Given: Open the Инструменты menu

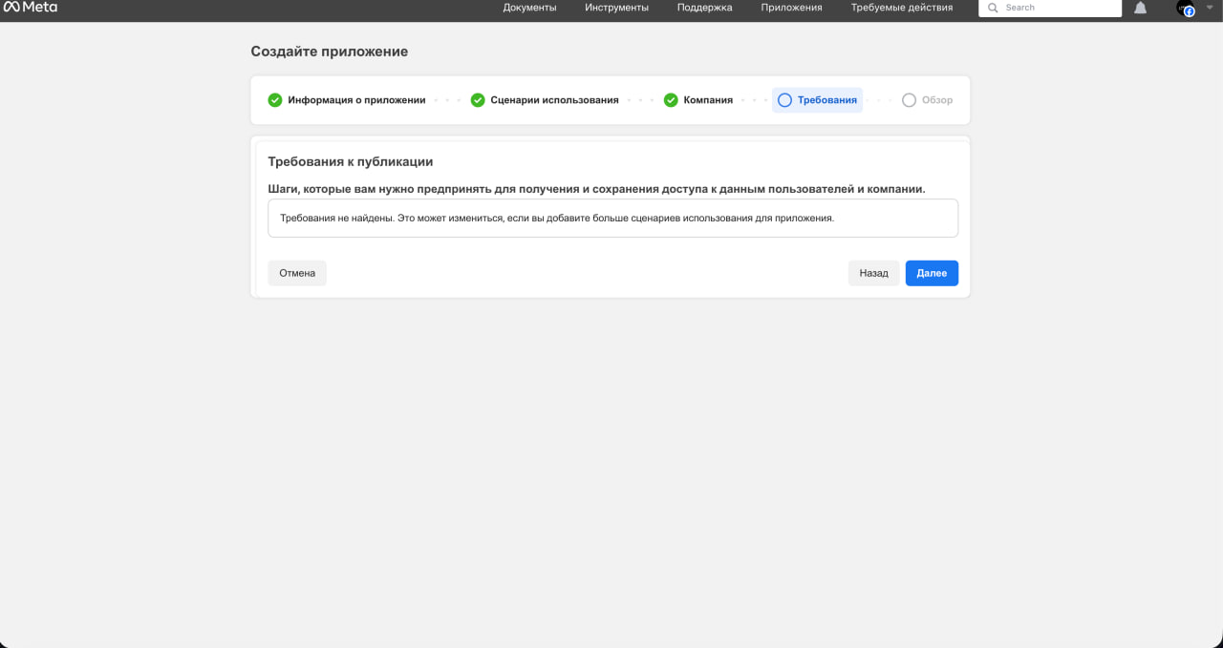Looking at the screenshot, I should 615,9.
